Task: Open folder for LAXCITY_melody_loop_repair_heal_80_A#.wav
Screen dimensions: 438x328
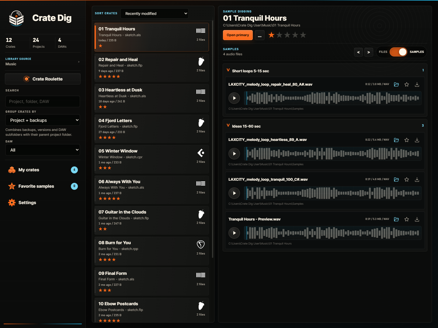Action: [x=396, y=84]
